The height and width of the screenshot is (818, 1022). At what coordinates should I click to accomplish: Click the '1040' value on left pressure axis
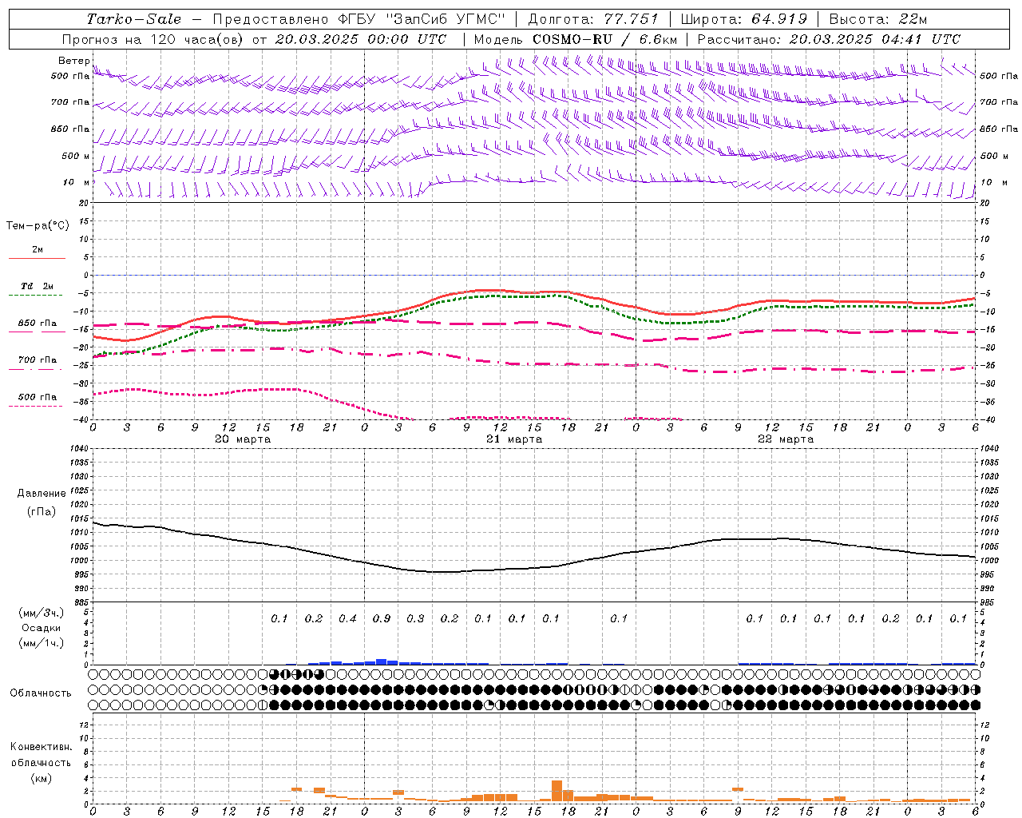pyautogui.click(x=78, y=449)
